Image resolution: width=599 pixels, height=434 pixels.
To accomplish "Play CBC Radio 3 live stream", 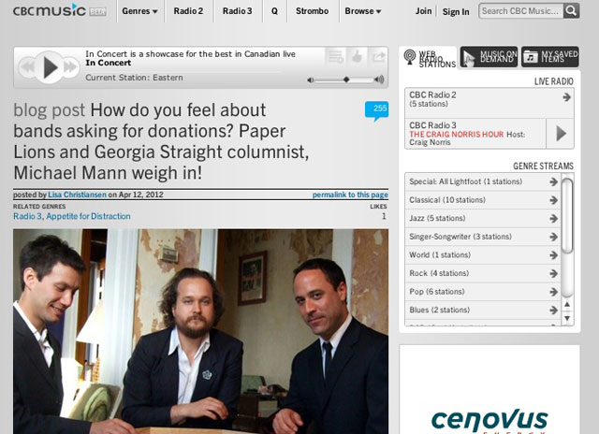I will click(560, 134).
